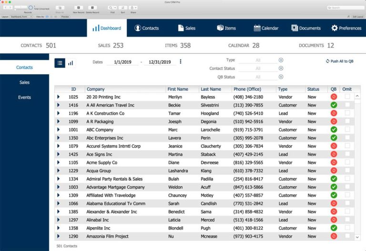Expand the 1425 Ace Signs Inc row

[58, 154]
